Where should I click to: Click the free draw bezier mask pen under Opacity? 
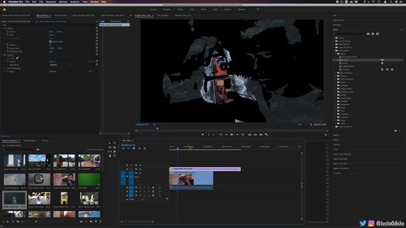[17, 58]
